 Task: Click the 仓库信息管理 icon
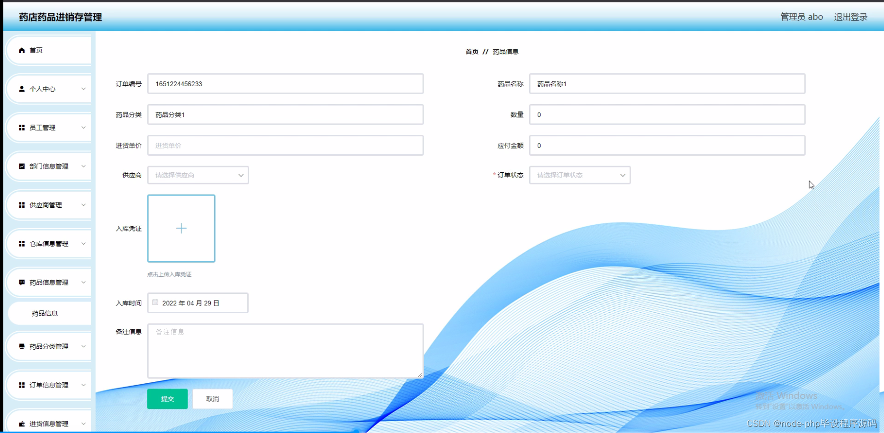click(21, 243)
